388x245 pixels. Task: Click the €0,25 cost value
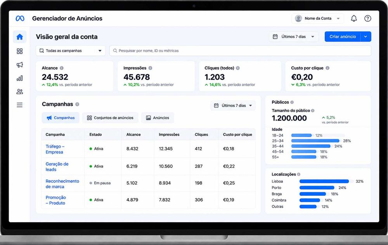[229, 183]
